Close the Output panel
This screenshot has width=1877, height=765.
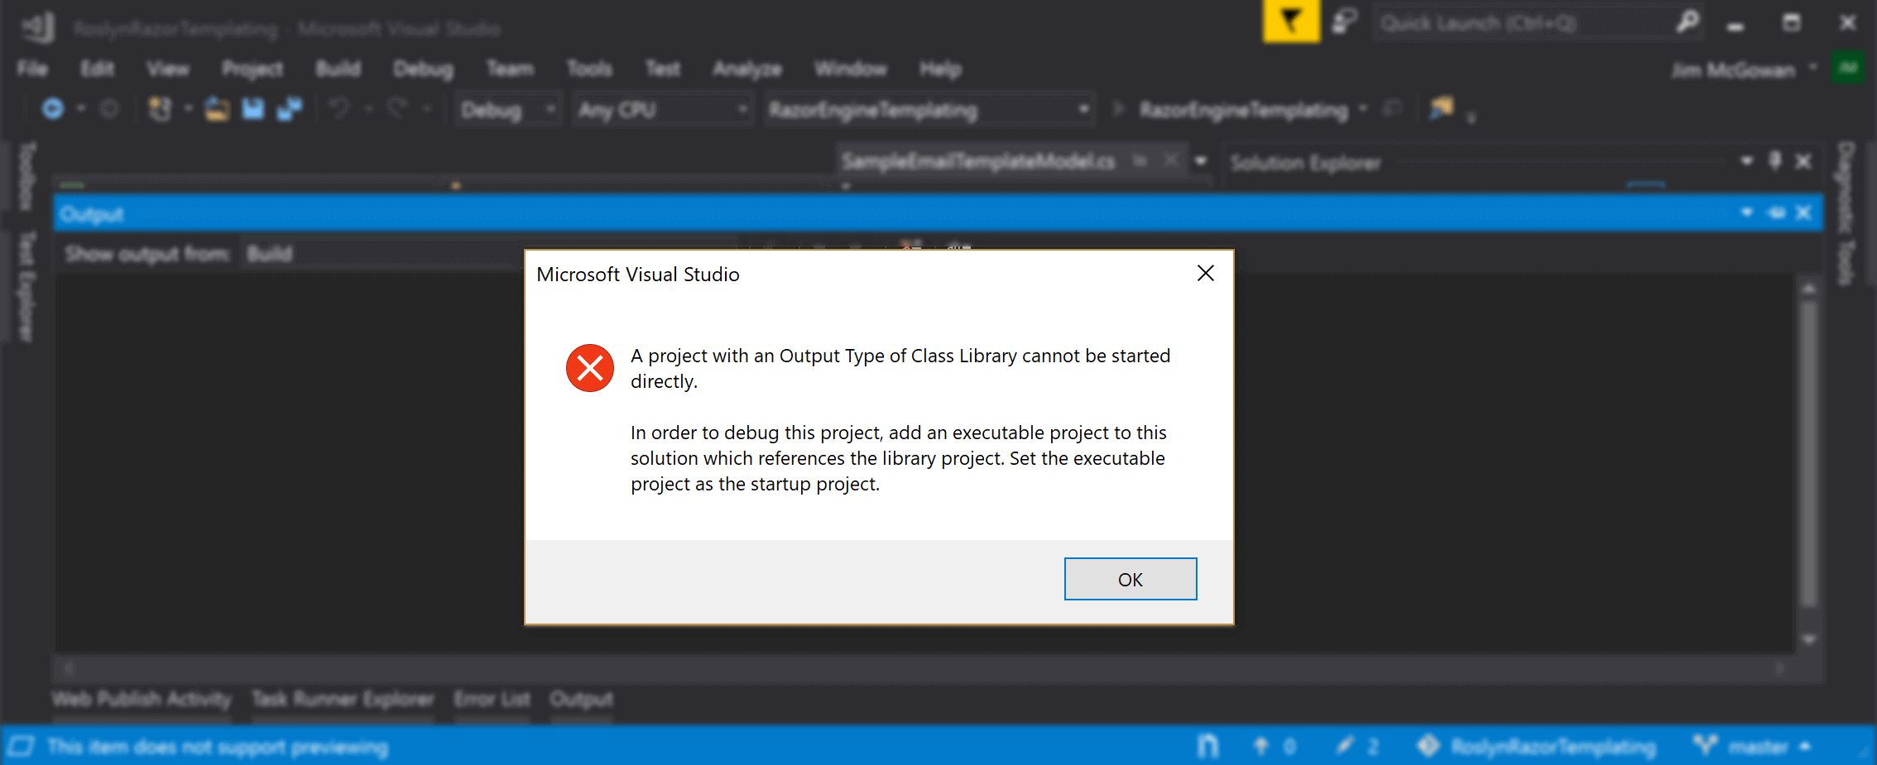(1803, 213)
